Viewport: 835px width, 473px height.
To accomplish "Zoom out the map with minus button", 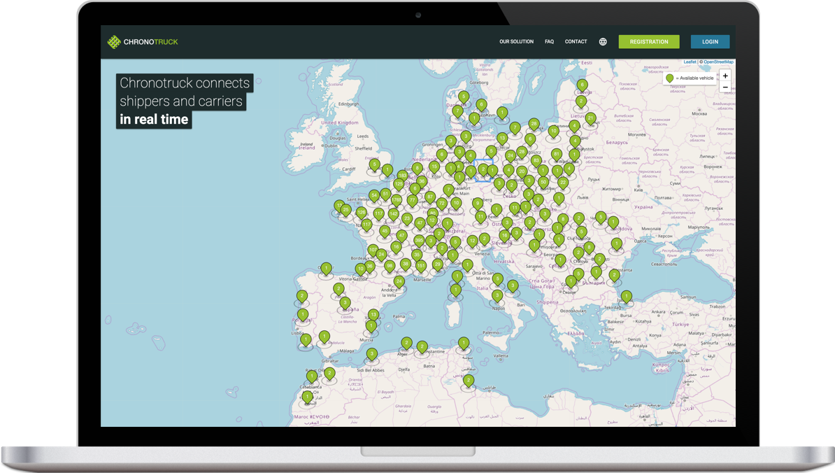I will 725,87.
